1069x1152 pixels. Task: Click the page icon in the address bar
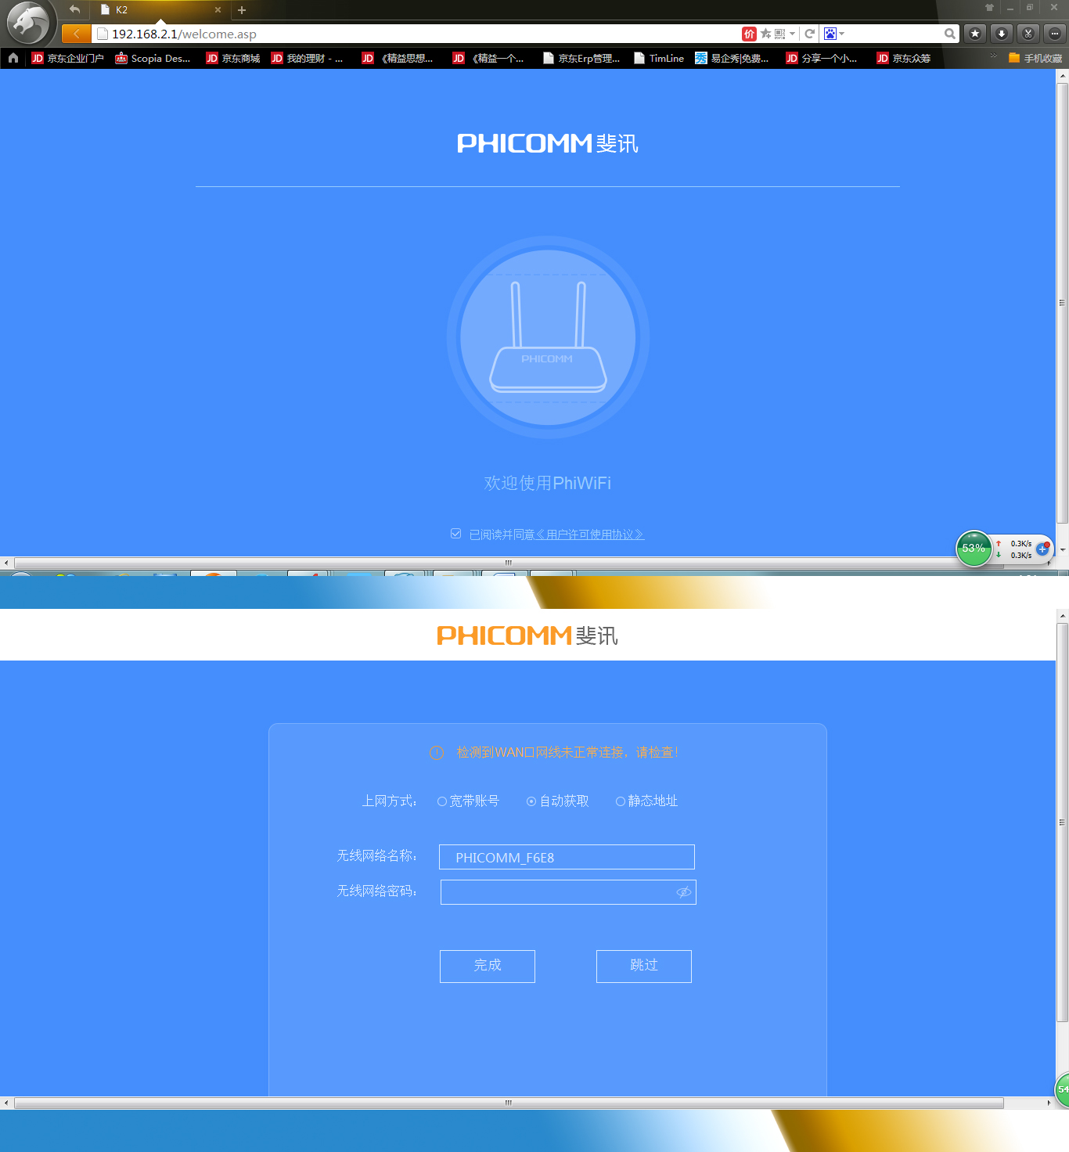(102, 34)
